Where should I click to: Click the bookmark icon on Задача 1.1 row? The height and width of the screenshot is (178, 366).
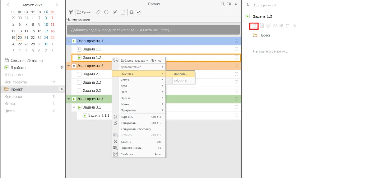[x=236, y=49]
